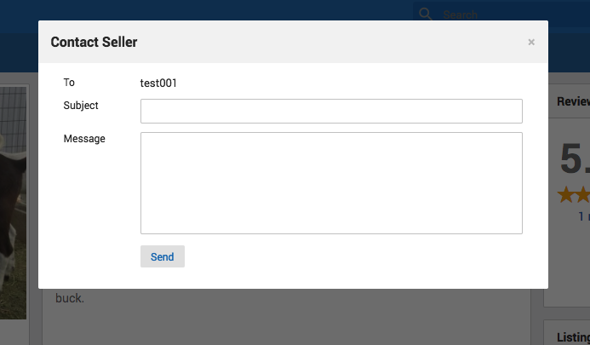Click the description text ending in buck
Image resolution: width=590 pixels, height=345 pixels.
(x=70, y=298)
